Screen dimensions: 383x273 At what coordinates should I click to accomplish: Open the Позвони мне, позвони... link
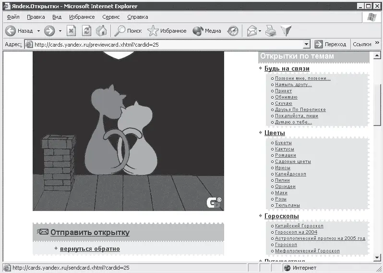(303, 78)
